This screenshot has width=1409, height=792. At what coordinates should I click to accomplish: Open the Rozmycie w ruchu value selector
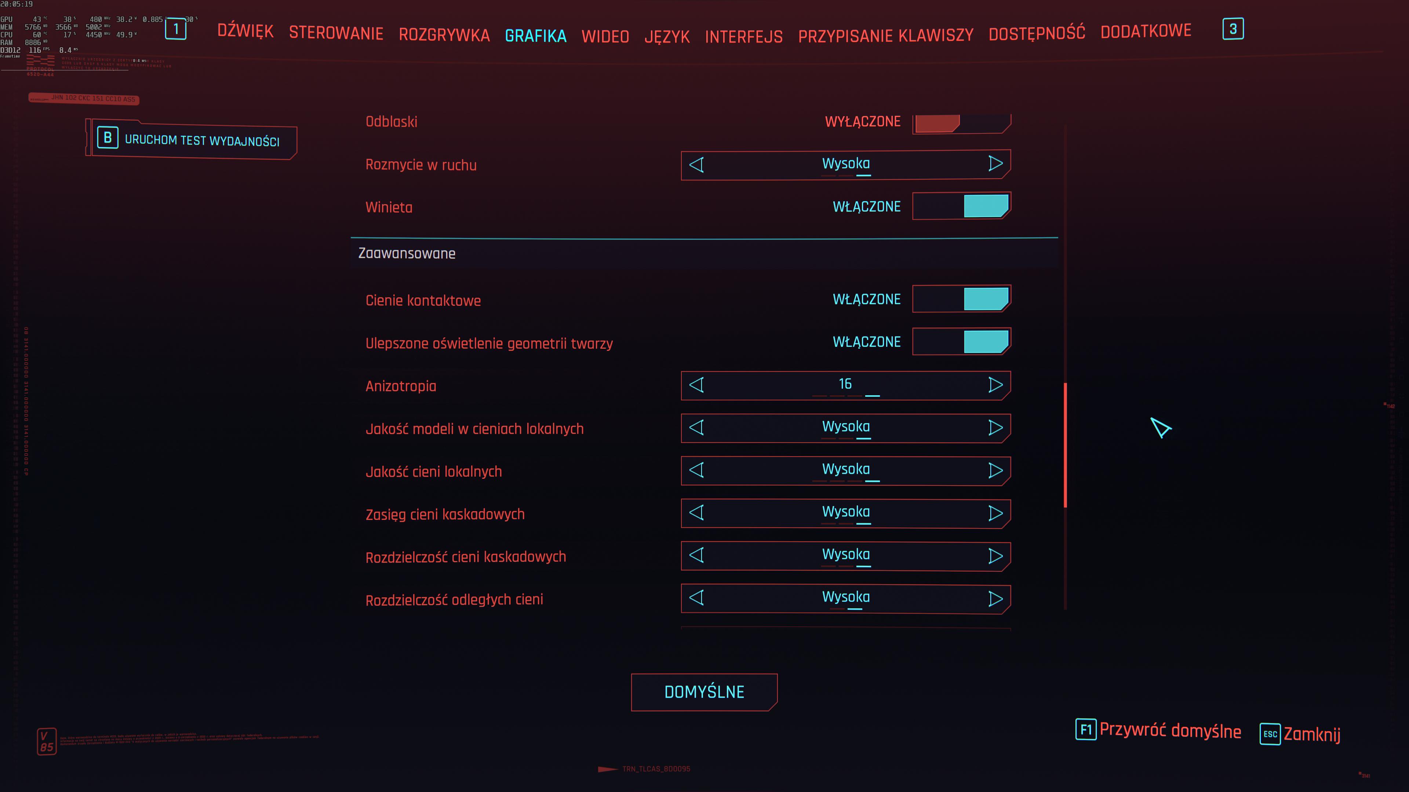[x=846, y=165]
